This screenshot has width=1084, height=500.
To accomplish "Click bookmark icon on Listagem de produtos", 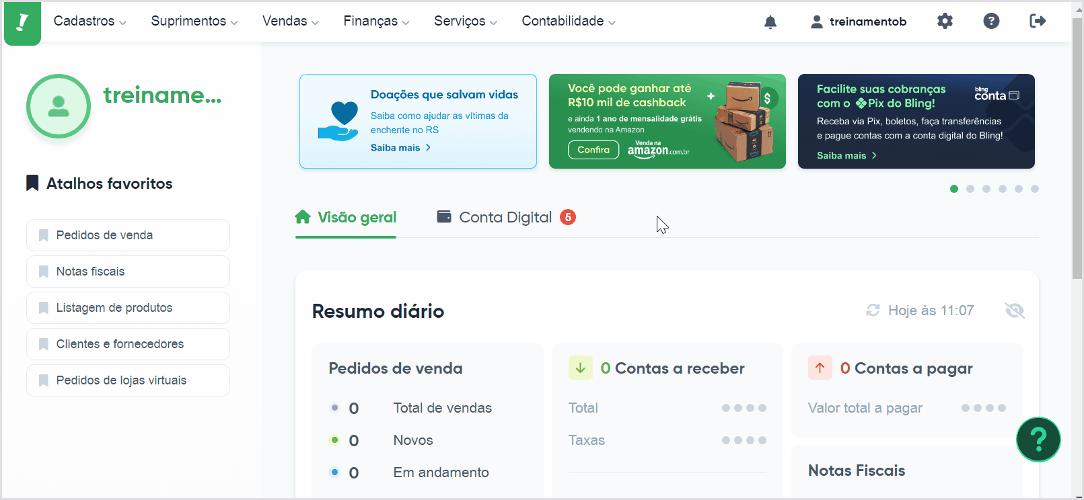I will pyautogui.click(x=44, y=308).
